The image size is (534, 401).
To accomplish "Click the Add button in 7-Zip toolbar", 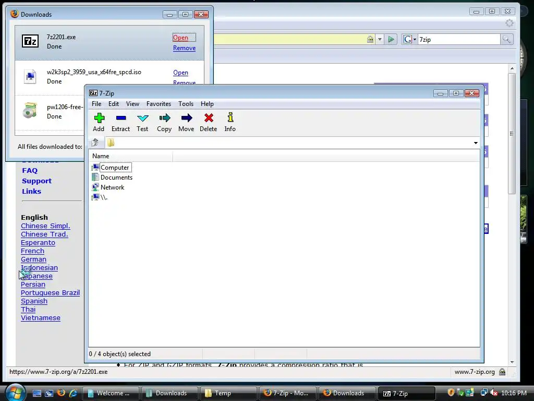I will click(x=99, y=122).
